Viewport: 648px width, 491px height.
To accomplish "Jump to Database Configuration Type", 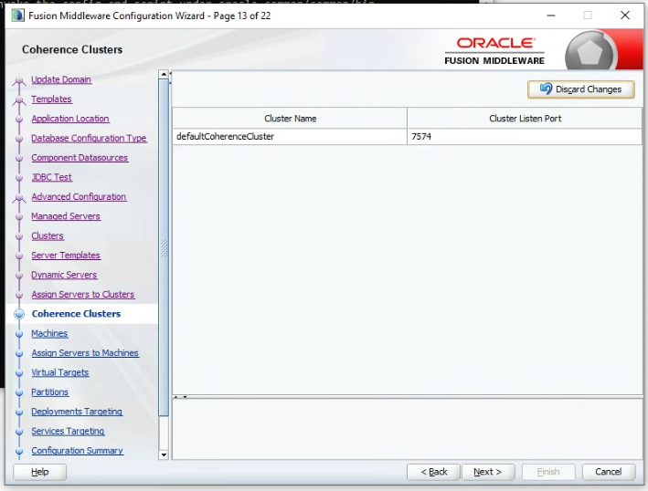I will tap(89, 138).
